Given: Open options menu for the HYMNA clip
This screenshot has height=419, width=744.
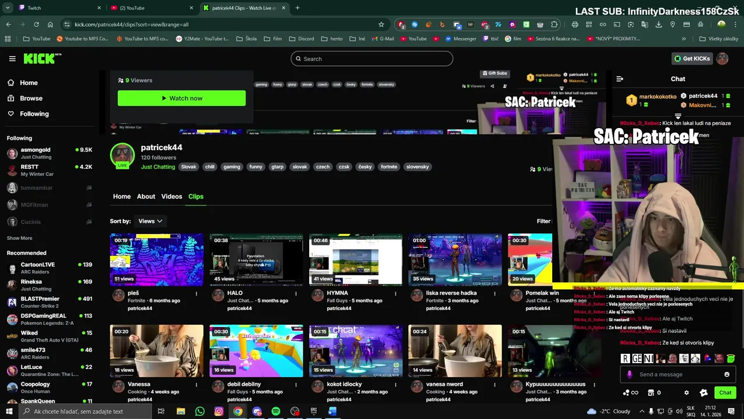Looking at the screenshot, I should pos(395,294).
